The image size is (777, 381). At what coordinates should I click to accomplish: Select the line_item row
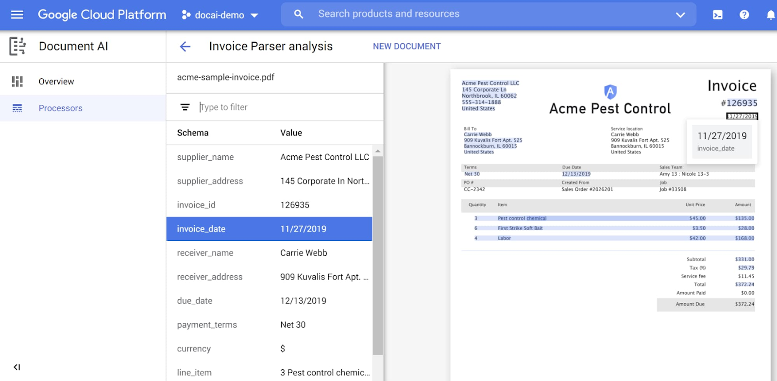[x=270, y=372]
